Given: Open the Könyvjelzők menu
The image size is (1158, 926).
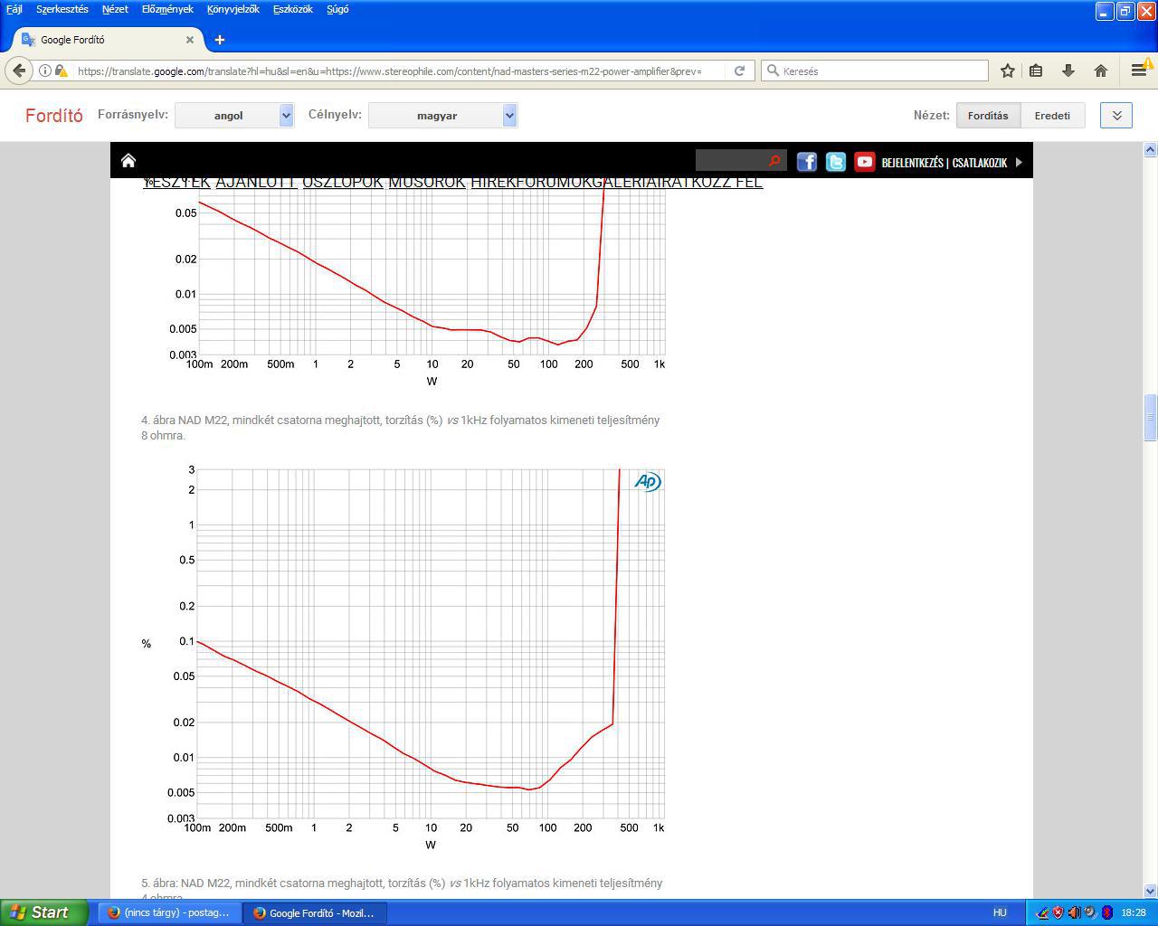Looking at the screenshot, I should pos(233,9).
